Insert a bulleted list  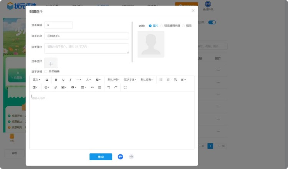(161, 80)
